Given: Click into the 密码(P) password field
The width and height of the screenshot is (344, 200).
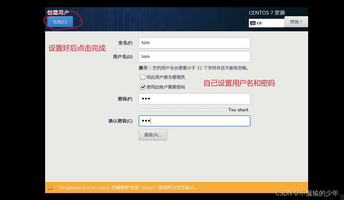Looking at the screenshot, I should [x=194, y=99].
